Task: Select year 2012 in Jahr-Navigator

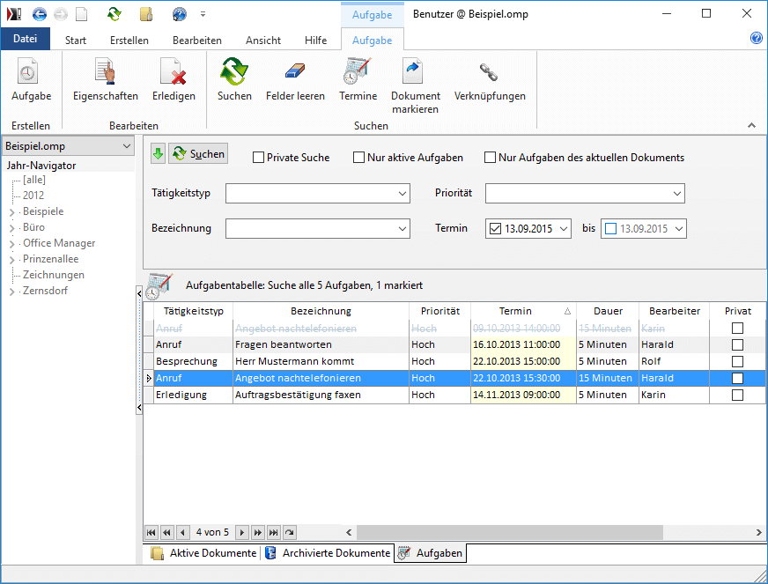Action: pos(33,196)
